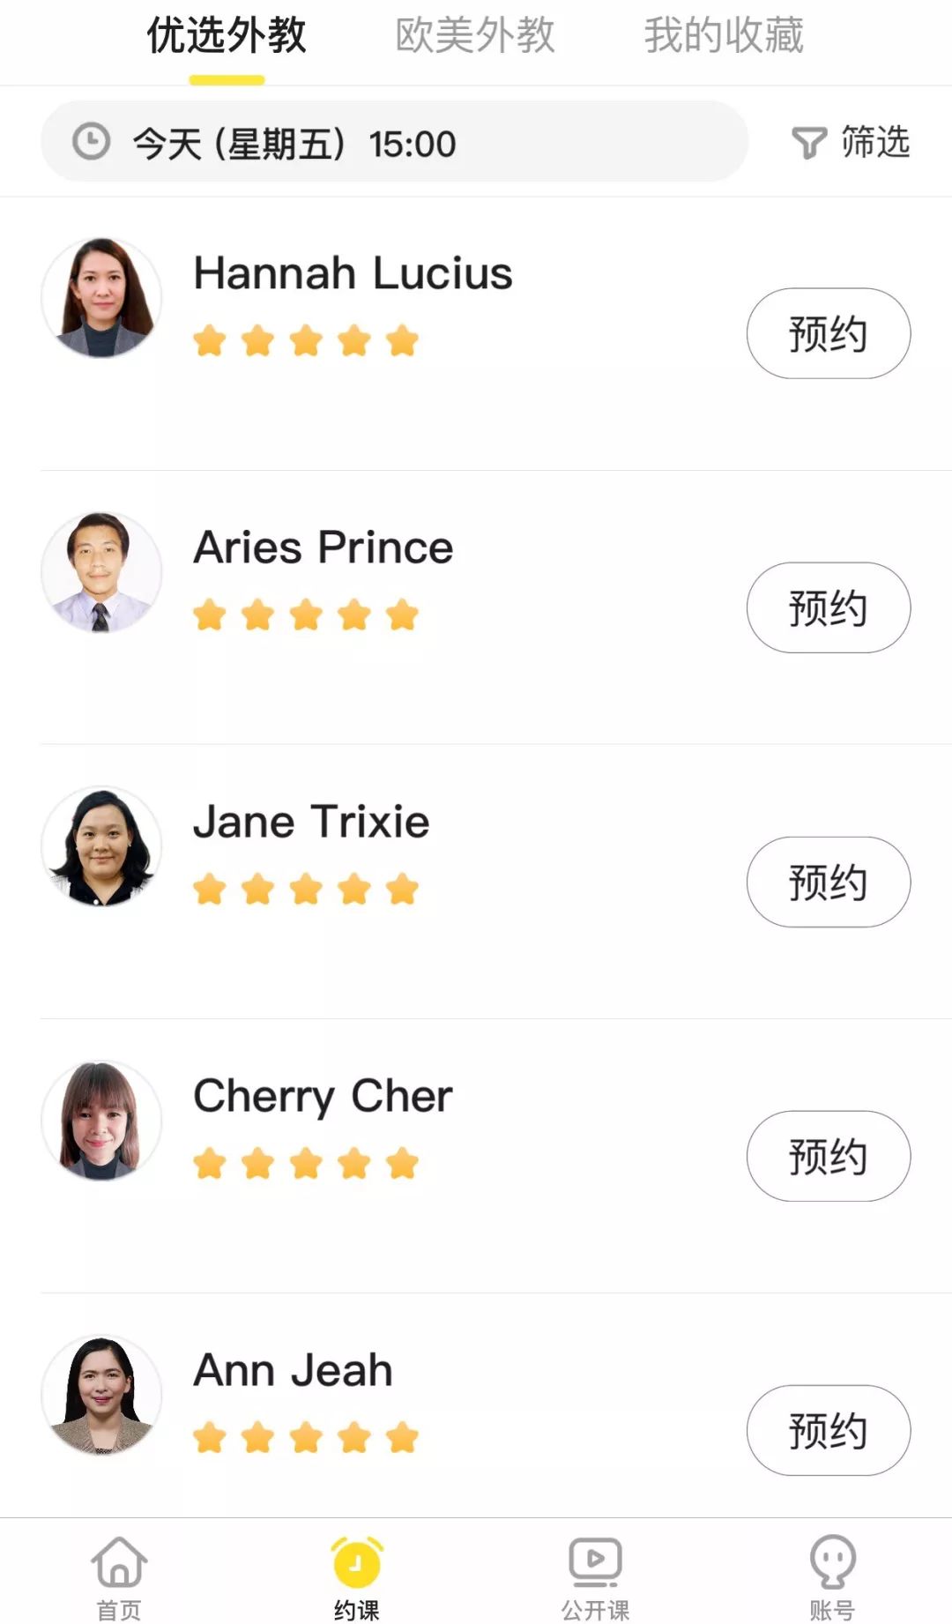Switch to the 我的收藏 tab
This screenshot has width=952, height=1624.
point(724,36)
